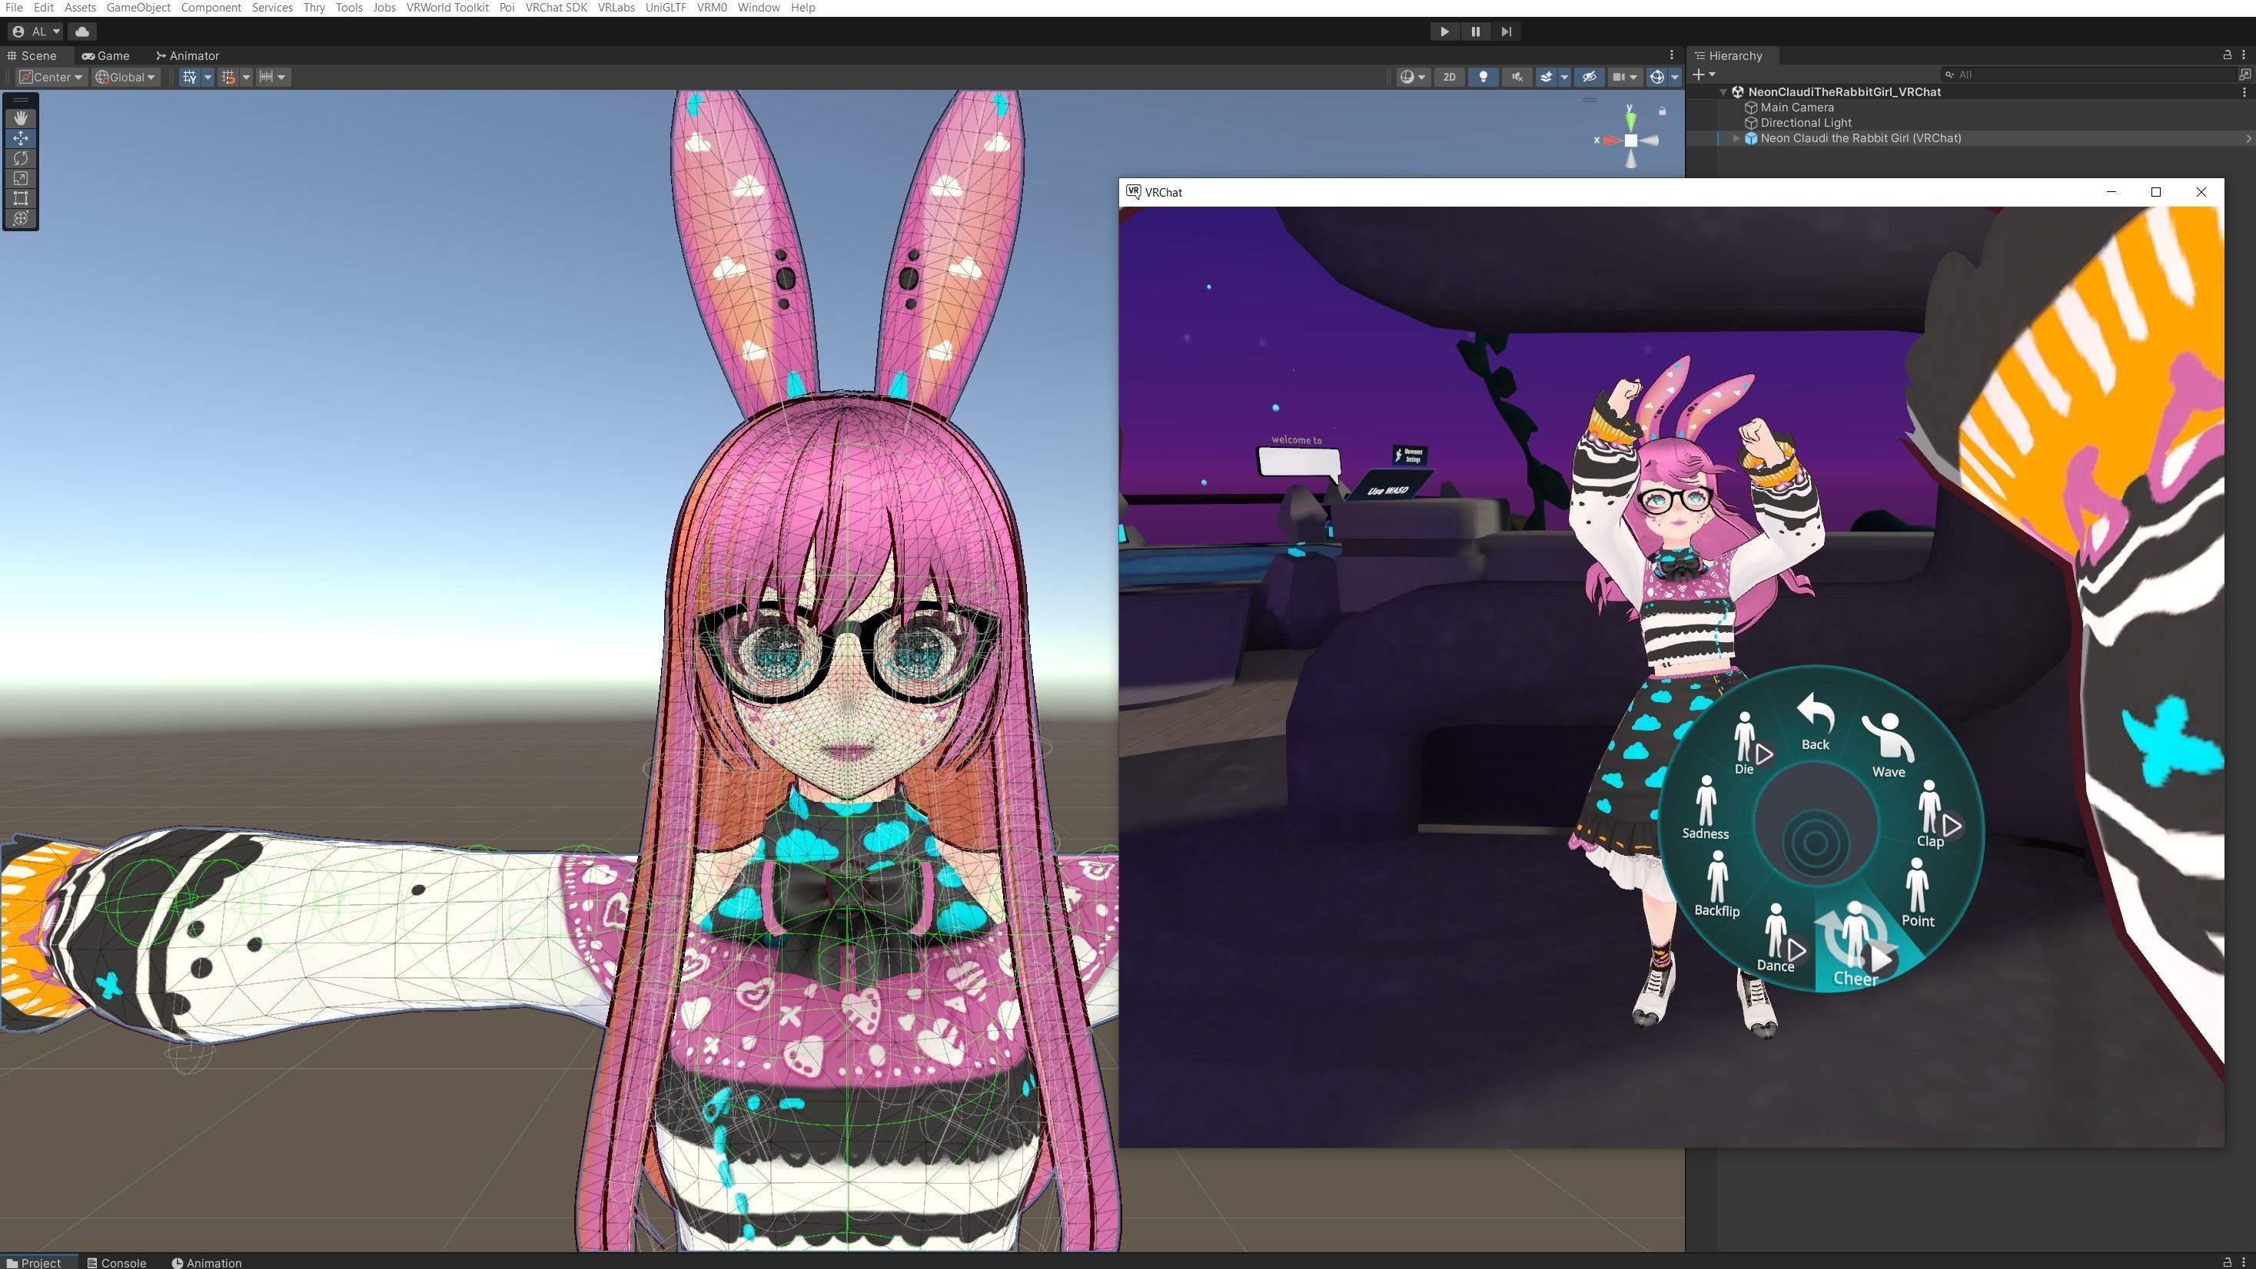The height and width of the screenshot is (1269, 2256).
Task: Open the GameObject menu
Action: (138, 8)
